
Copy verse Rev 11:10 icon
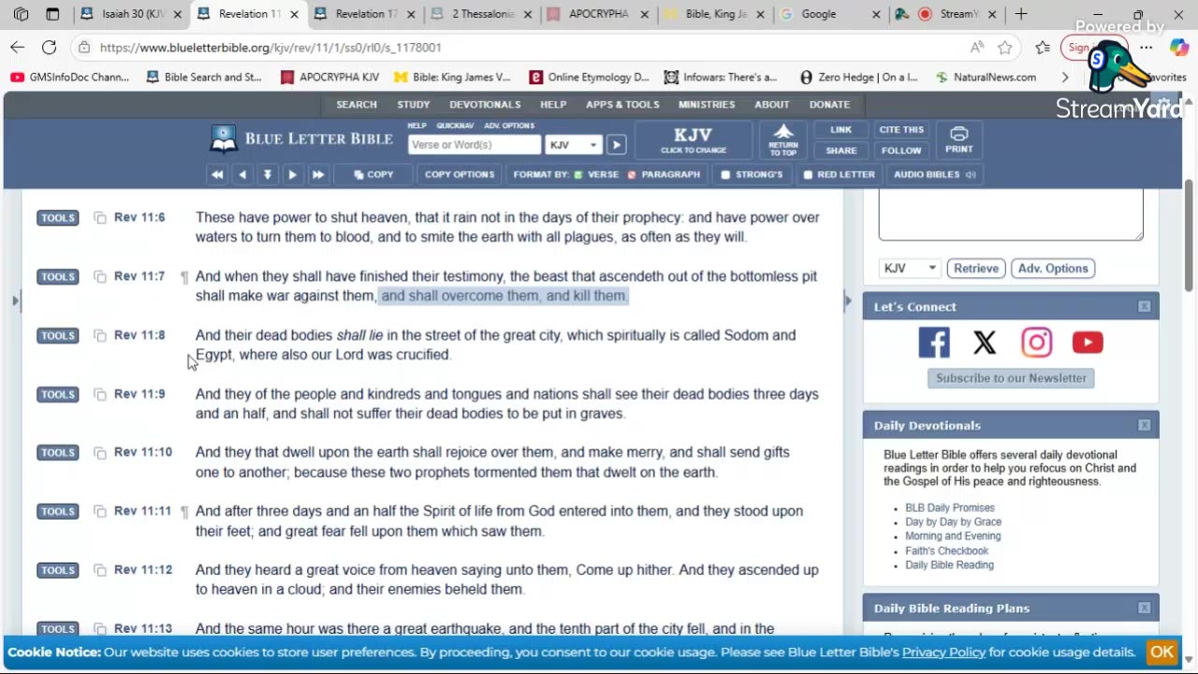pyautogui.click(x=100, y=453)
